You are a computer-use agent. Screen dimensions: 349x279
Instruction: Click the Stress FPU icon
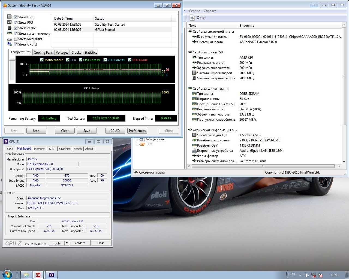(10, 22)
